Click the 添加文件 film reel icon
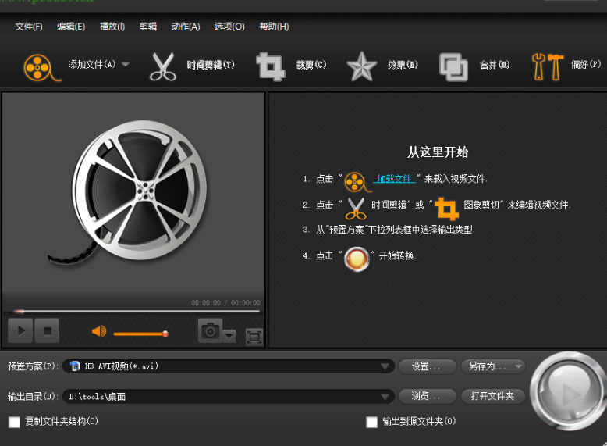The width and height of the screenshot is (607, 446). [x=41, y=66]
